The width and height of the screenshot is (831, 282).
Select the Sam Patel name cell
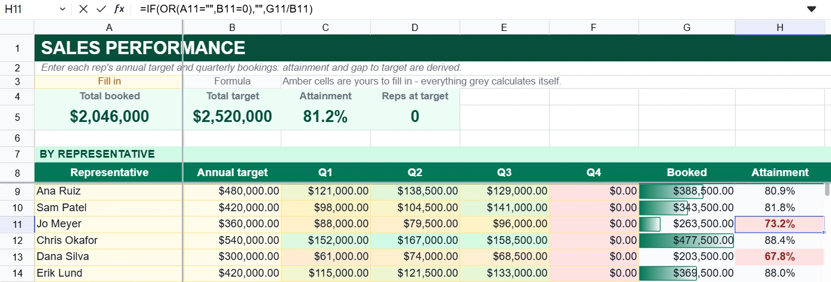[109, 208]
